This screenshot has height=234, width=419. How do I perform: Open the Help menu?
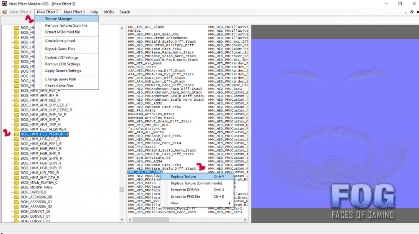94,12
